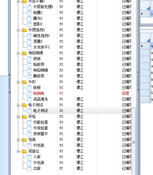Click the red 回退 status cell

126,93
